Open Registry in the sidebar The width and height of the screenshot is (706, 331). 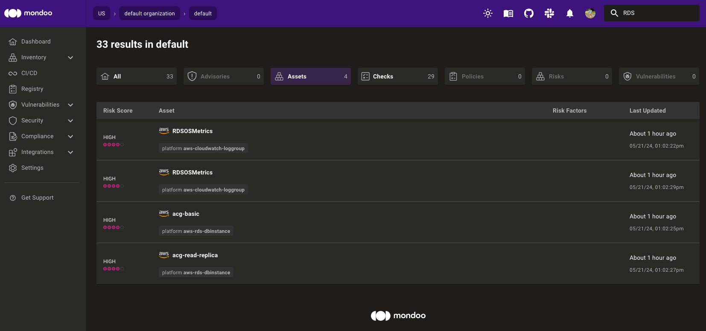(x=32, y=89)
